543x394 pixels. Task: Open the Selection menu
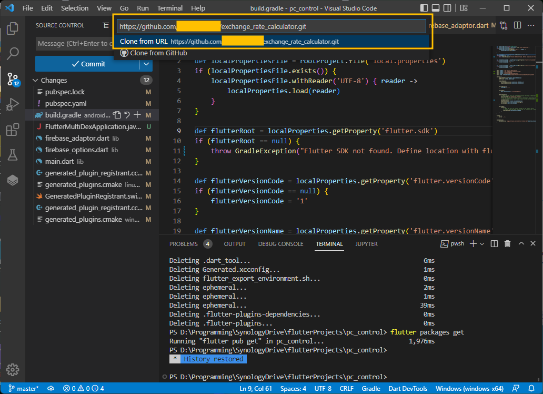tap(75, 8)
